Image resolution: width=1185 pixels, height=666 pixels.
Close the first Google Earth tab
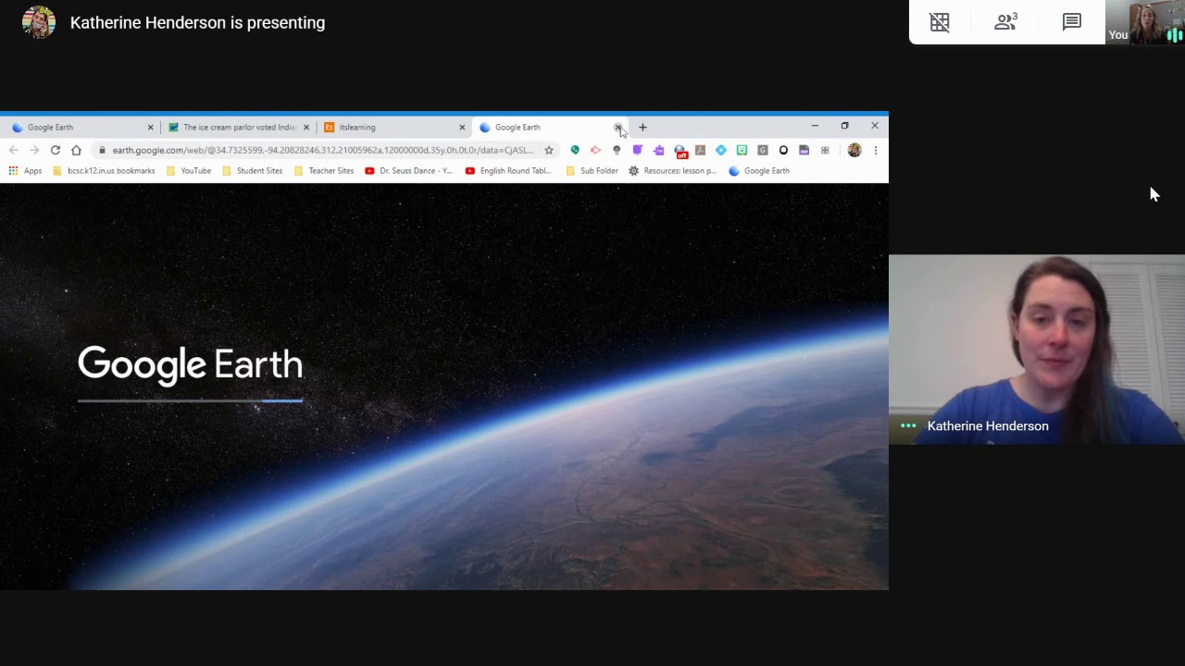(150, 127)
